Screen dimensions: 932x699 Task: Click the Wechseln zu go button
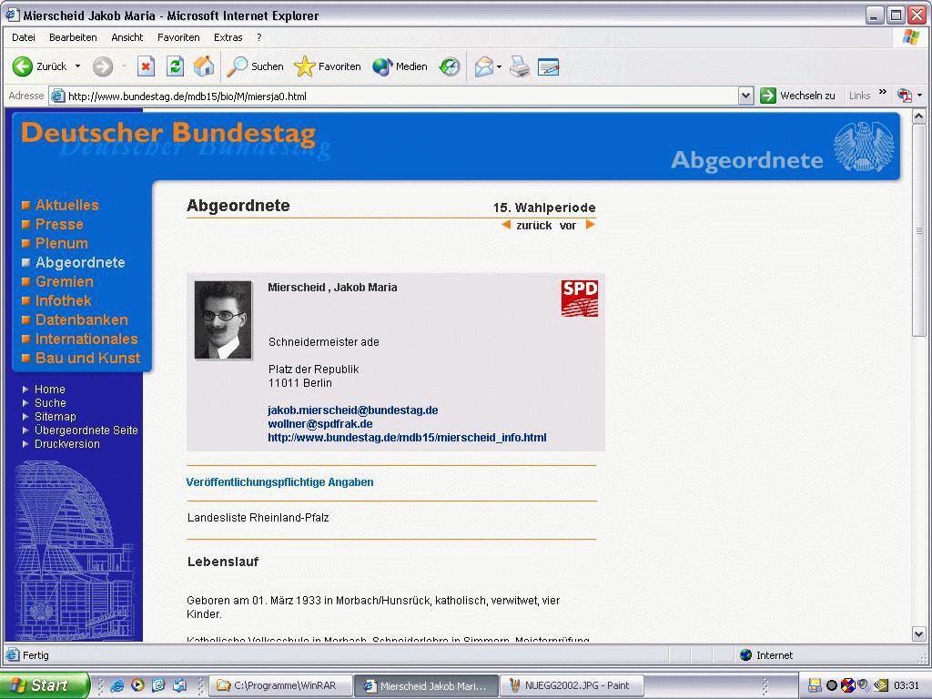point(797,96)
